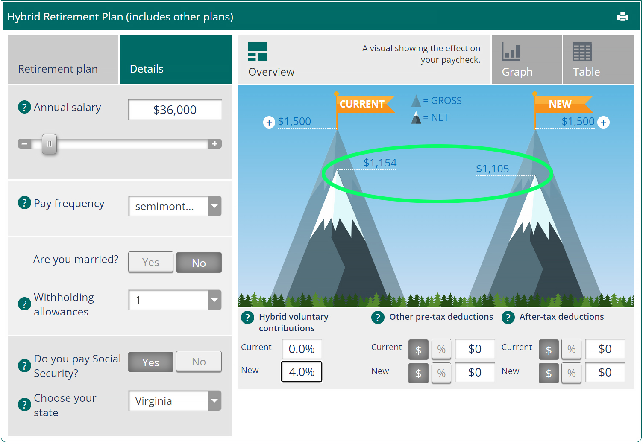Expand the CURRENT gross pay breakdown
The image size is (643, 444).
[269, 122]
